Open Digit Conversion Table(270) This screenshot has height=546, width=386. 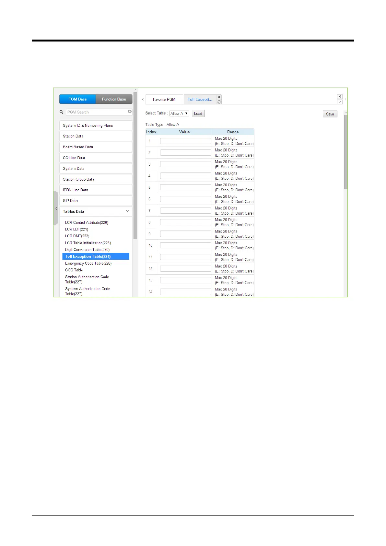click(87, 250)
